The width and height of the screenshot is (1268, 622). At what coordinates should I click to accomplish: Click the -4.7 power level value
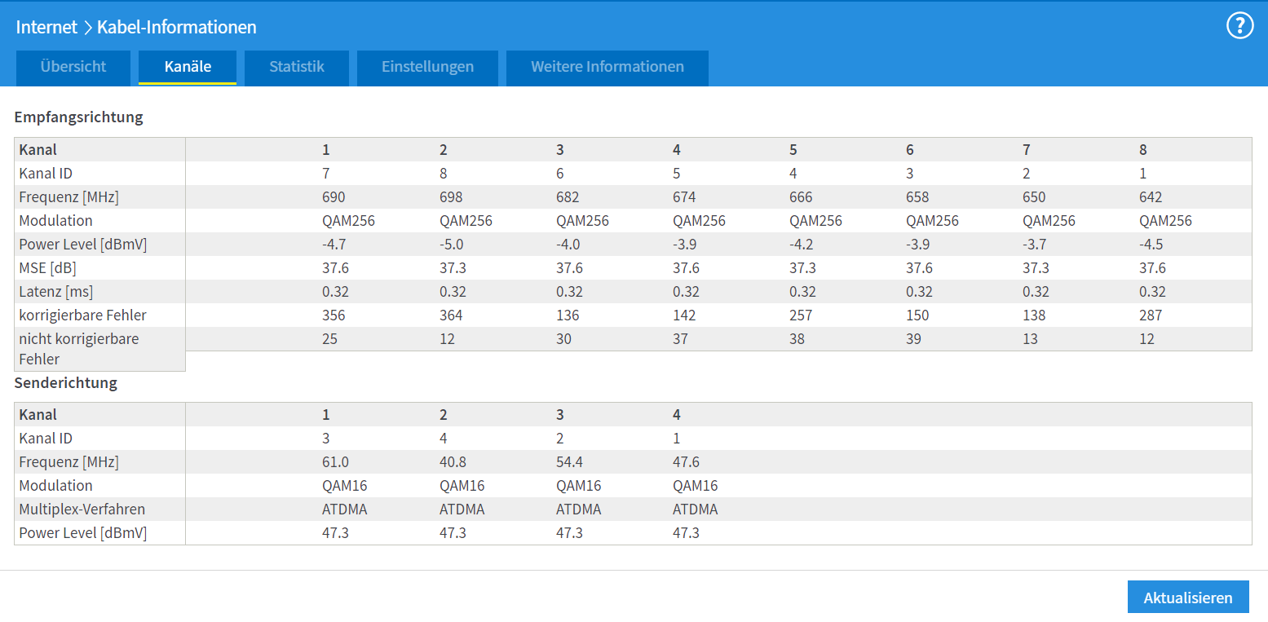[335, 245]
